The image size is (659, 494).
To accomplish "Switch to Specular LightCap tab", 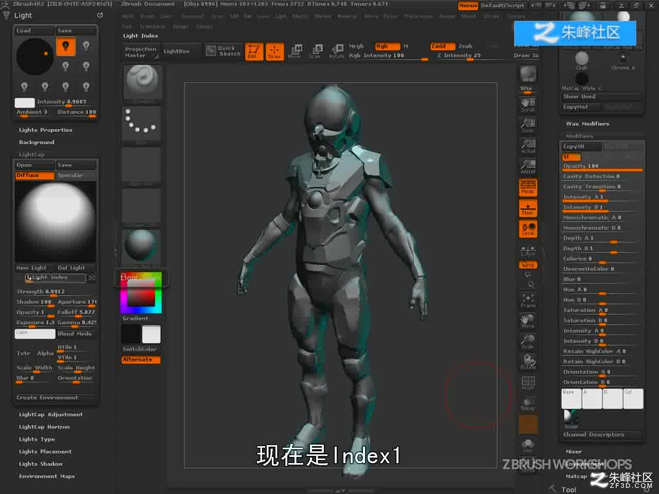I will [76, 175].
